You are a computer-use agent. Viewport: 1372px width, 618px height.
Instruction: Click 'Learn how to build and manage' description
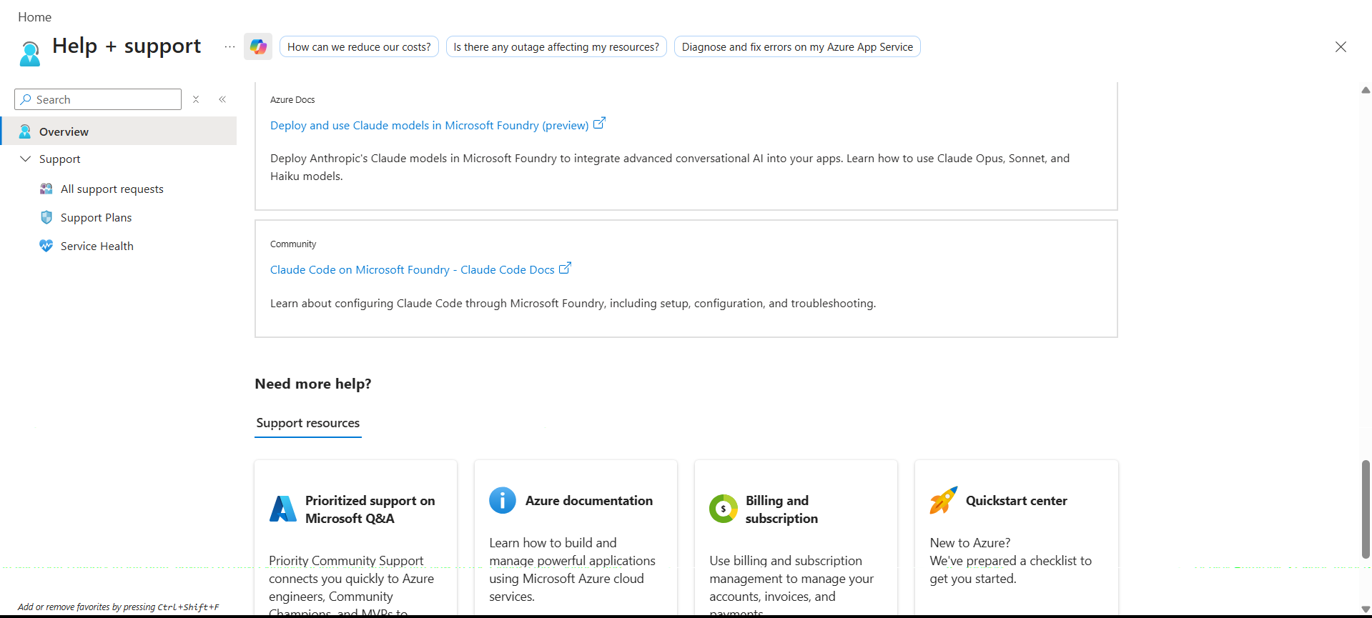click(x=572, y=569)
